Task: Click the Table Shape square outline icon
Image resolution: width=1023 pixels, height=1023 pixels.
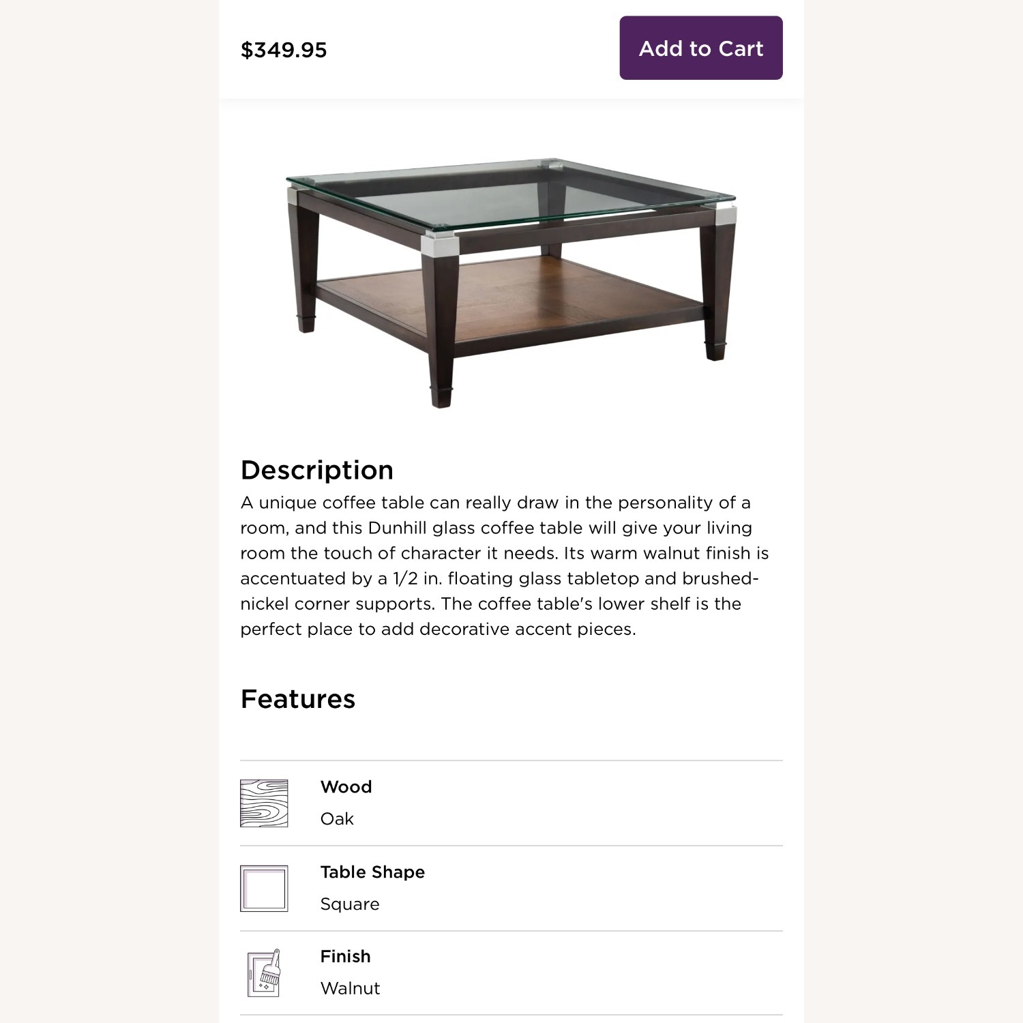Action: 265,887
